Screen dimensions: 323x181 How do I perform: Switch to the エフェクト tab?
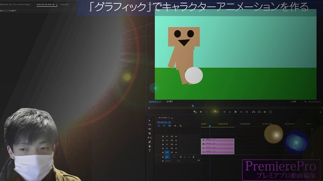pyautogui.click(x=65, y=5)
